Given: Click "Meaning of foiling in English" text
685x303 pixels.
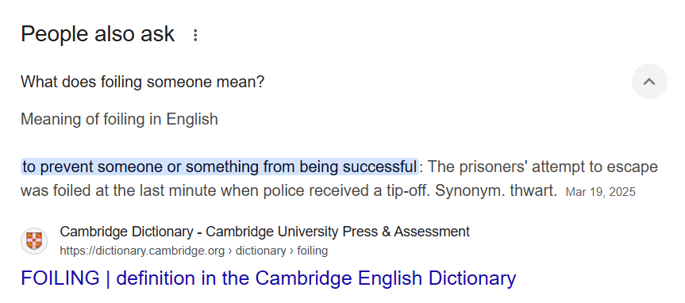Looking at the screenshot, I should [119, 119].
